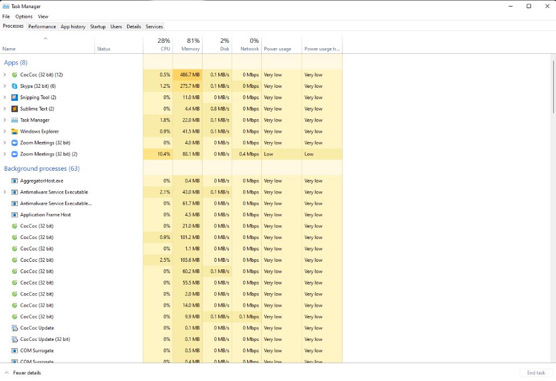The image size is (556, 381).
Task: Click the Snipping Tool icon
Action: (x=15, y=98)
